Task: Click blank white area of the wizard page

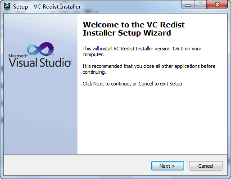Action: point(152,120)
